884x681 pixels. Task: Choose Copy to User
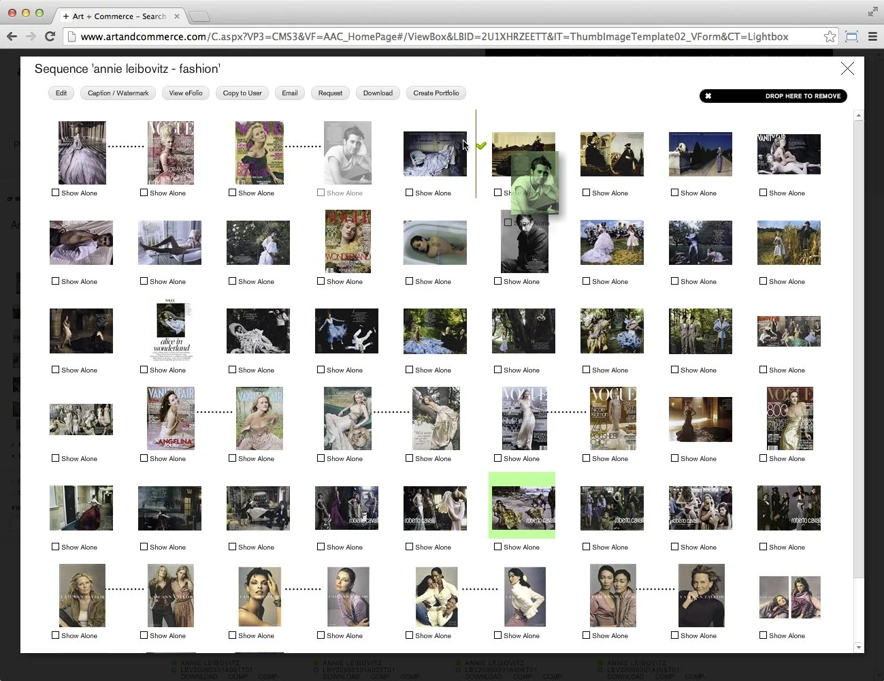pyautogui.click(x=242, y=93)
